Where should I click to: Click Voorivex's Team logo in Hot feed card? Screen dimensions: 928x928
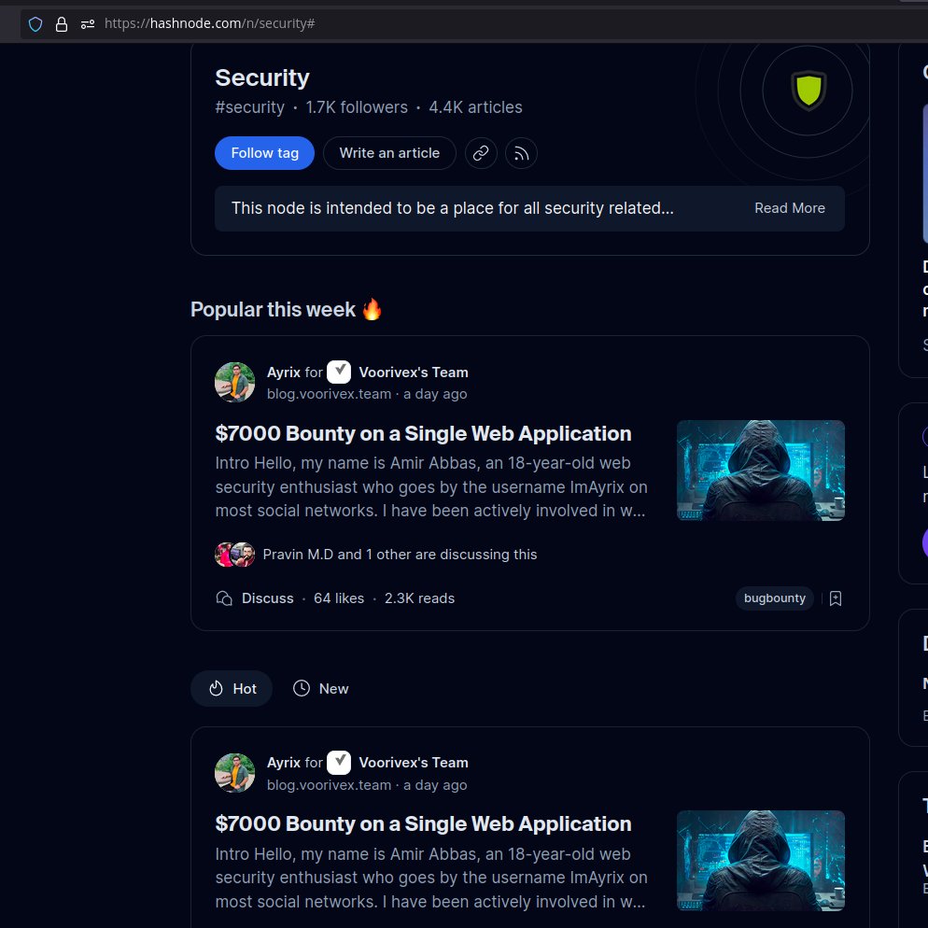[x=339, y=762]
